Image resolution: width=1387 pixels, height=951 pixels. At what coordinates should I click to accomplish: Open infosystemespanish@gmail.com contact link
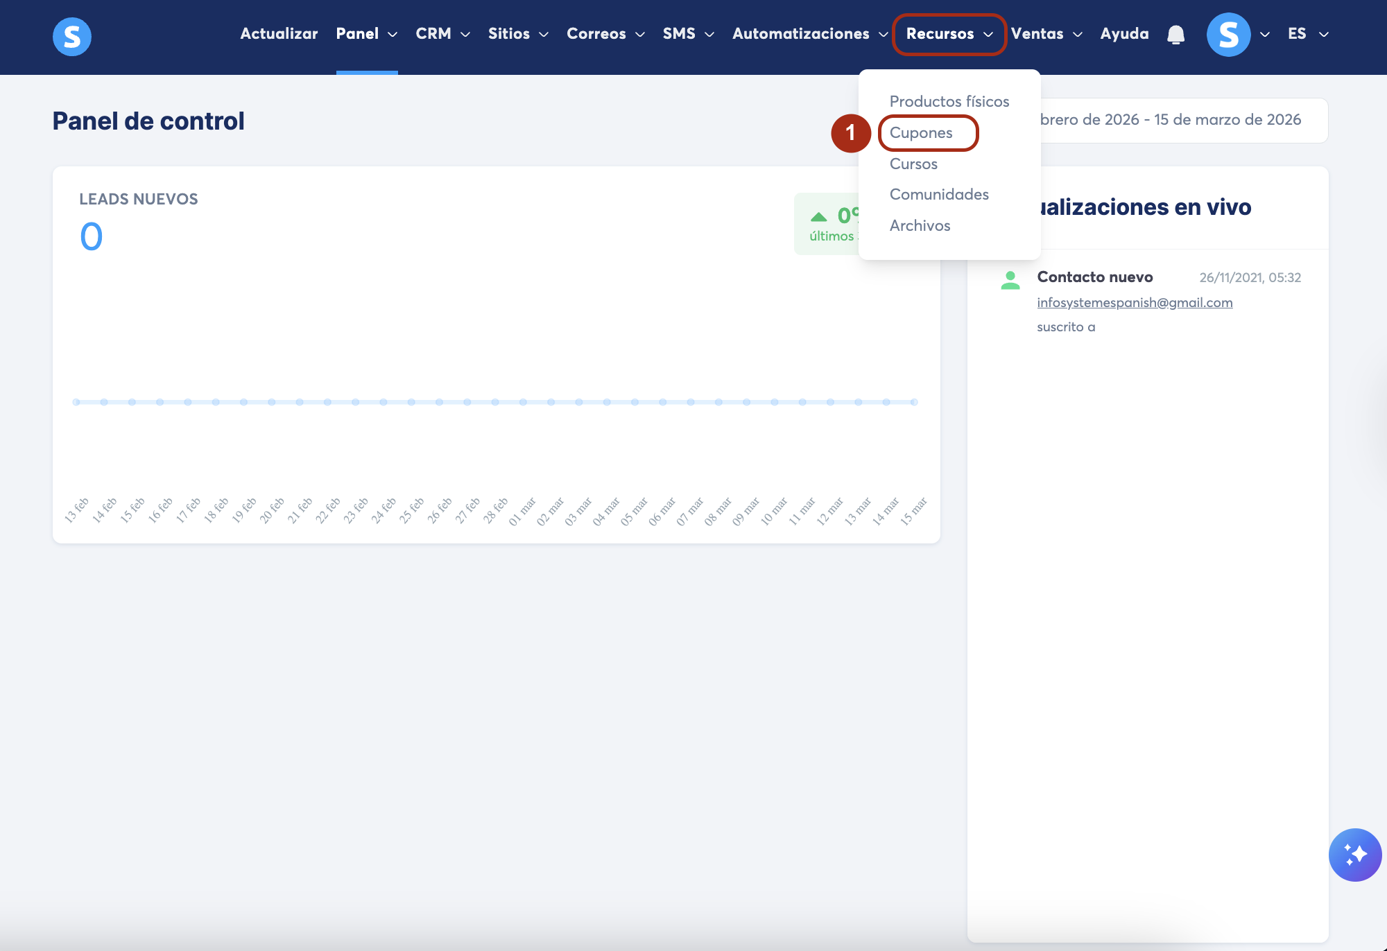click(x=1135, y=303)
